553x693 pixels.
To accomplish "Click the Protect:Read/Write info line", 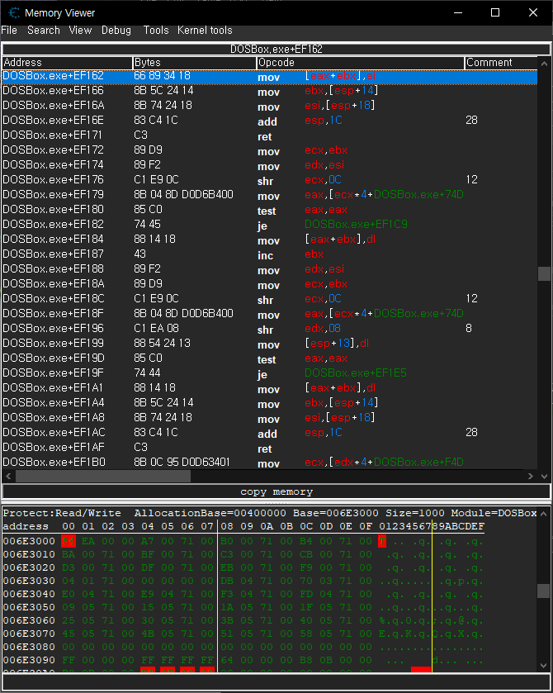I will pos(269,514).
